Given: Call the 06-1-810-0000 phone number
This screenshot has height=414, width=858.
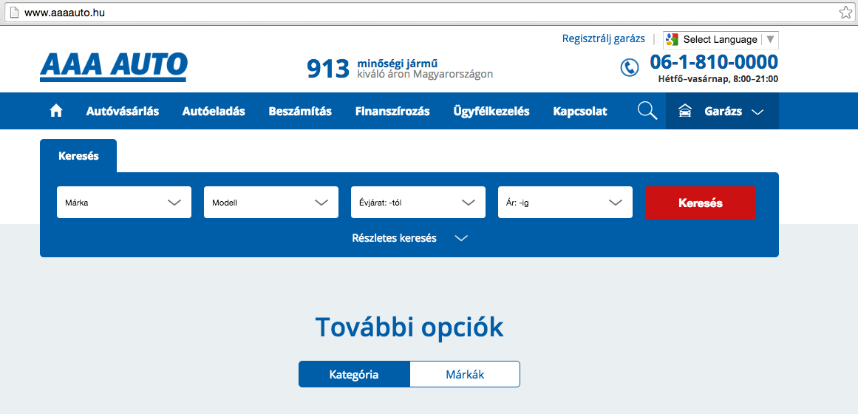Looking at the screenshot, I should click(x=714, y=61).
